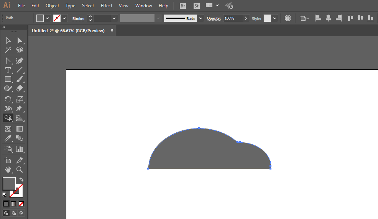Select the Pen tool
This screenshot has width=378, height=219.
20,61
